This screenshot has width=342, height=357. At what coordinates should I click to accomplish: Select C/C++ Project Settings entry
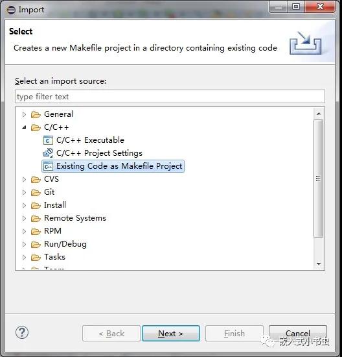coord(99,153)
